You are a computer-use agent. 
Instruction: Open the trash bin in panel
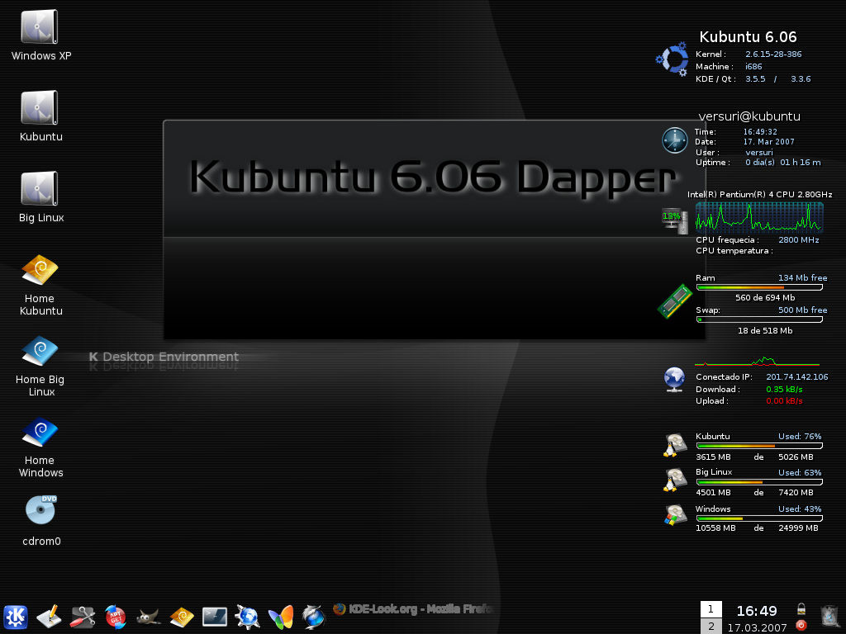click(x=829, y=617)
